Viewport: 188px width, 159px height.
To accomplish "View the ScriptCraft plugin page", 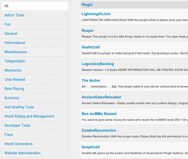I will point(91,147).
